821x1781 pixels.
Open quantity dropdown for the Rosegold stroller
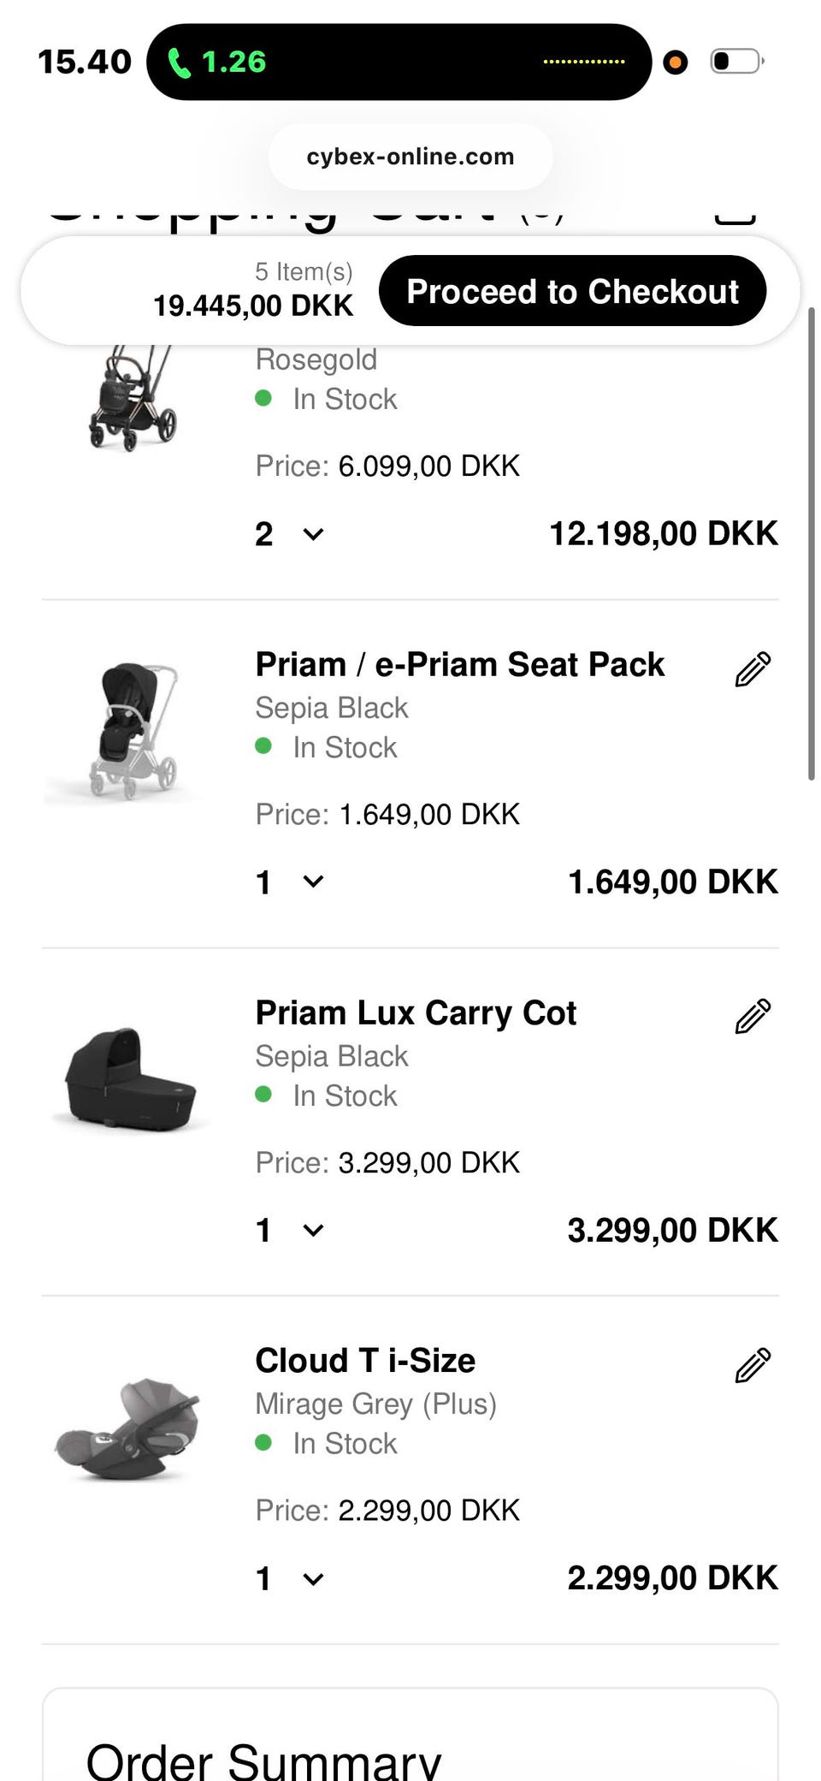coord(289,534)
